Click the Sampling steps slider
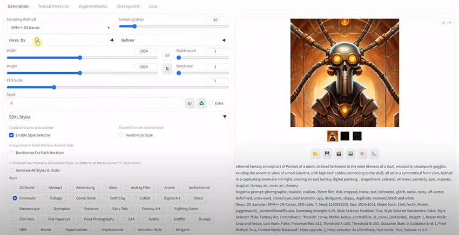 click(174, 26)
